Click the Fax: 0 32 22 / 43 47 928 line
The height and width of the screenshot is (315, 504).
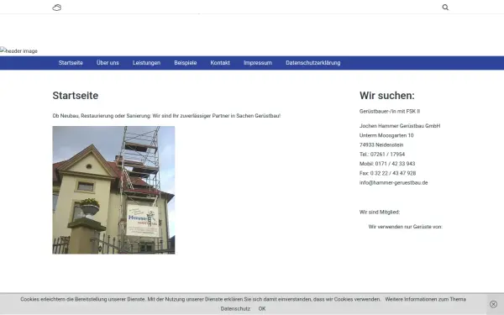[x=387, y=173]
